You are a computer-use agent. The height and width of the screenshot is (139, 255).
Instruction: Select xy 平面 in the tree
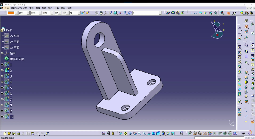14,36
